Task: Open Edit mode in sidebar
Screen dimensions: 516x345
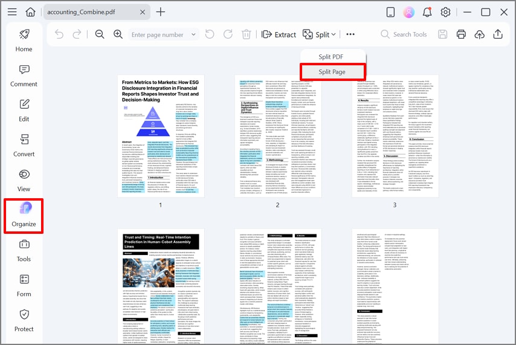Action: [x=24, y=111]
